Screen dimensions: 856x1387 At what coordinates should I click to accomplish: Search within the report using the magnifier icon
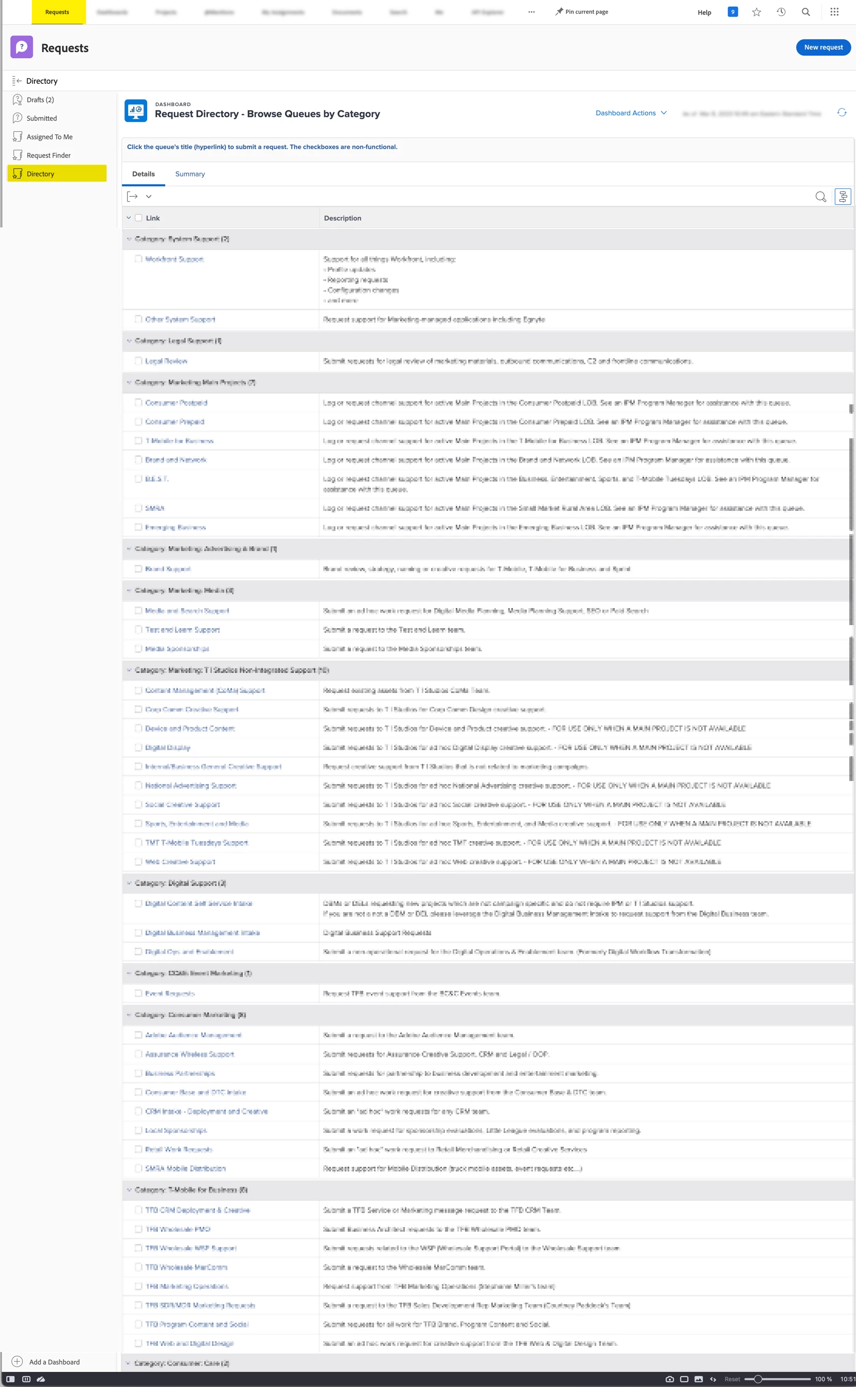tap(821, 197)
